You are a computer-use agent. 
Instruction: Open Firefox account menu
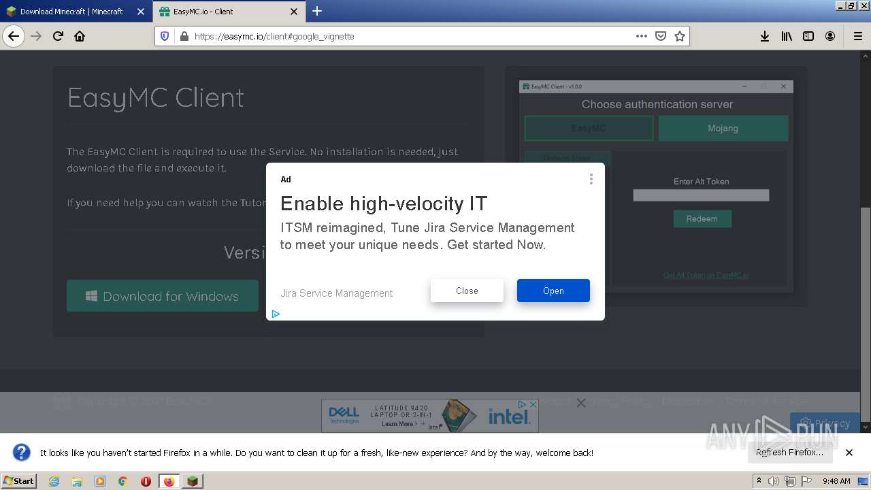coord(830,36)
